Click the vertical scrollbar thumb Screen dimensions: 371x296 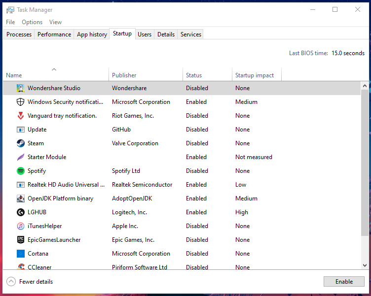(x=365, y=163)
